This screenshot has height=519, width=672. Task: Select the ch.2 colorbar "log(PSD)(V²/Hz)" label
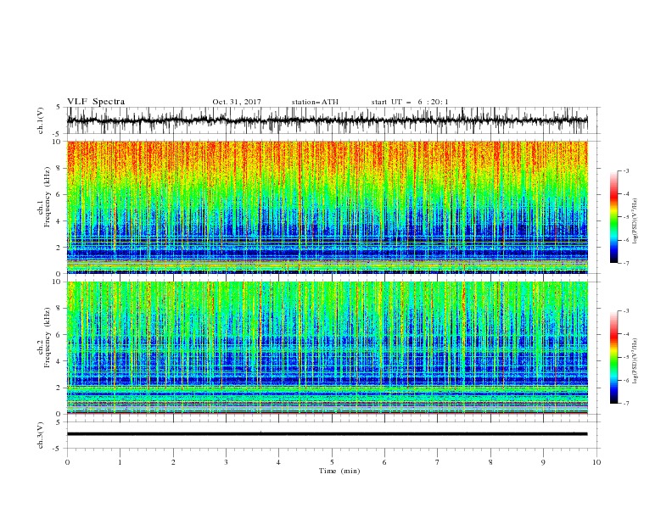(x=635, y=361)
